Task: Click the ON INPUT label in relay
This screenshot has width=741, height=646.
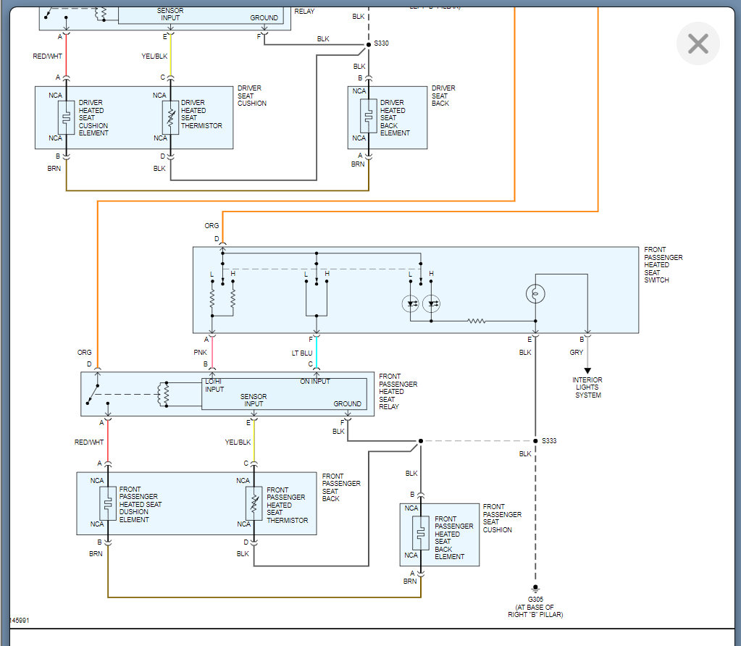Action: (315, 382)
